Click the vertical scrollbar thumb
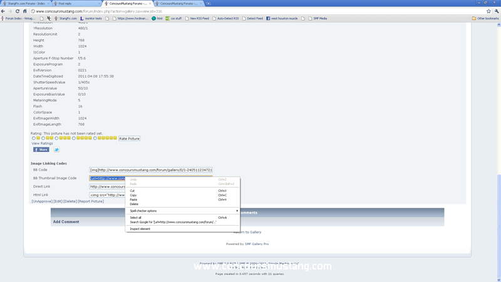This screenshot has width=501, height=282. (x=498, y=225)
